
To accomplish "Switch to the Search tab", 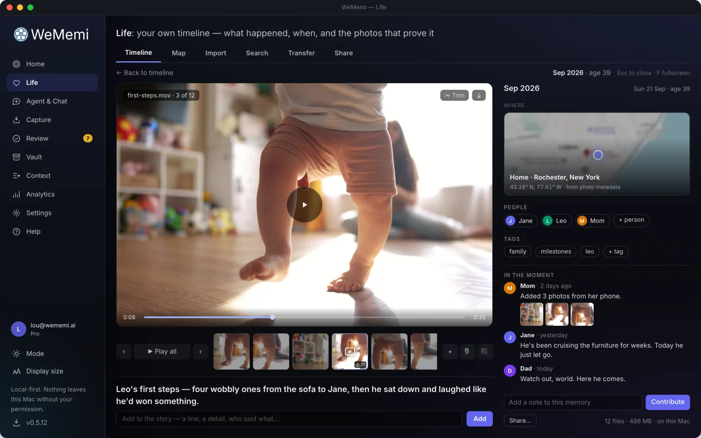I will tap(257, 53).
